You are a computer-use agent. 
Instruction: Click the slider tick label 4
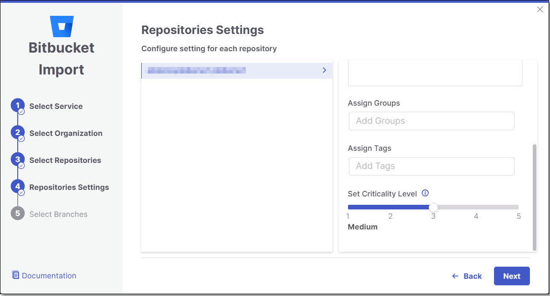(x=476, y=216)
